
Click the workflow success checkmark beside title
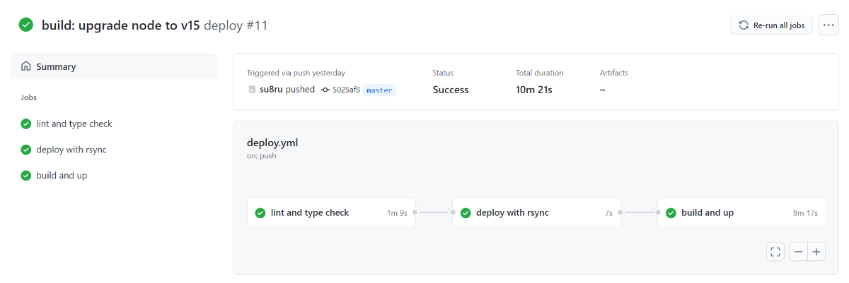click(x=26, y=25)
